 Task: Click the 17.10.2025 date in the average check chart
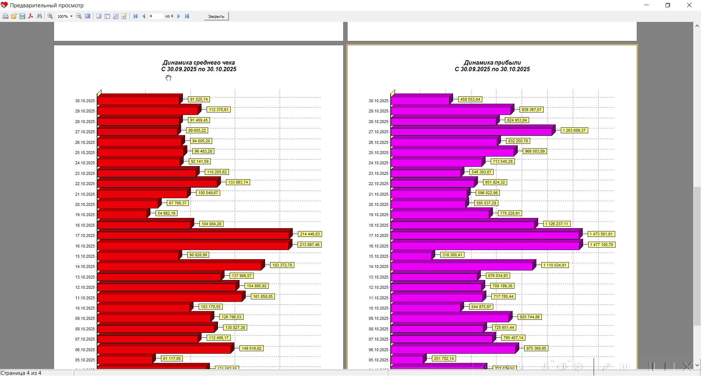point(85,236)
